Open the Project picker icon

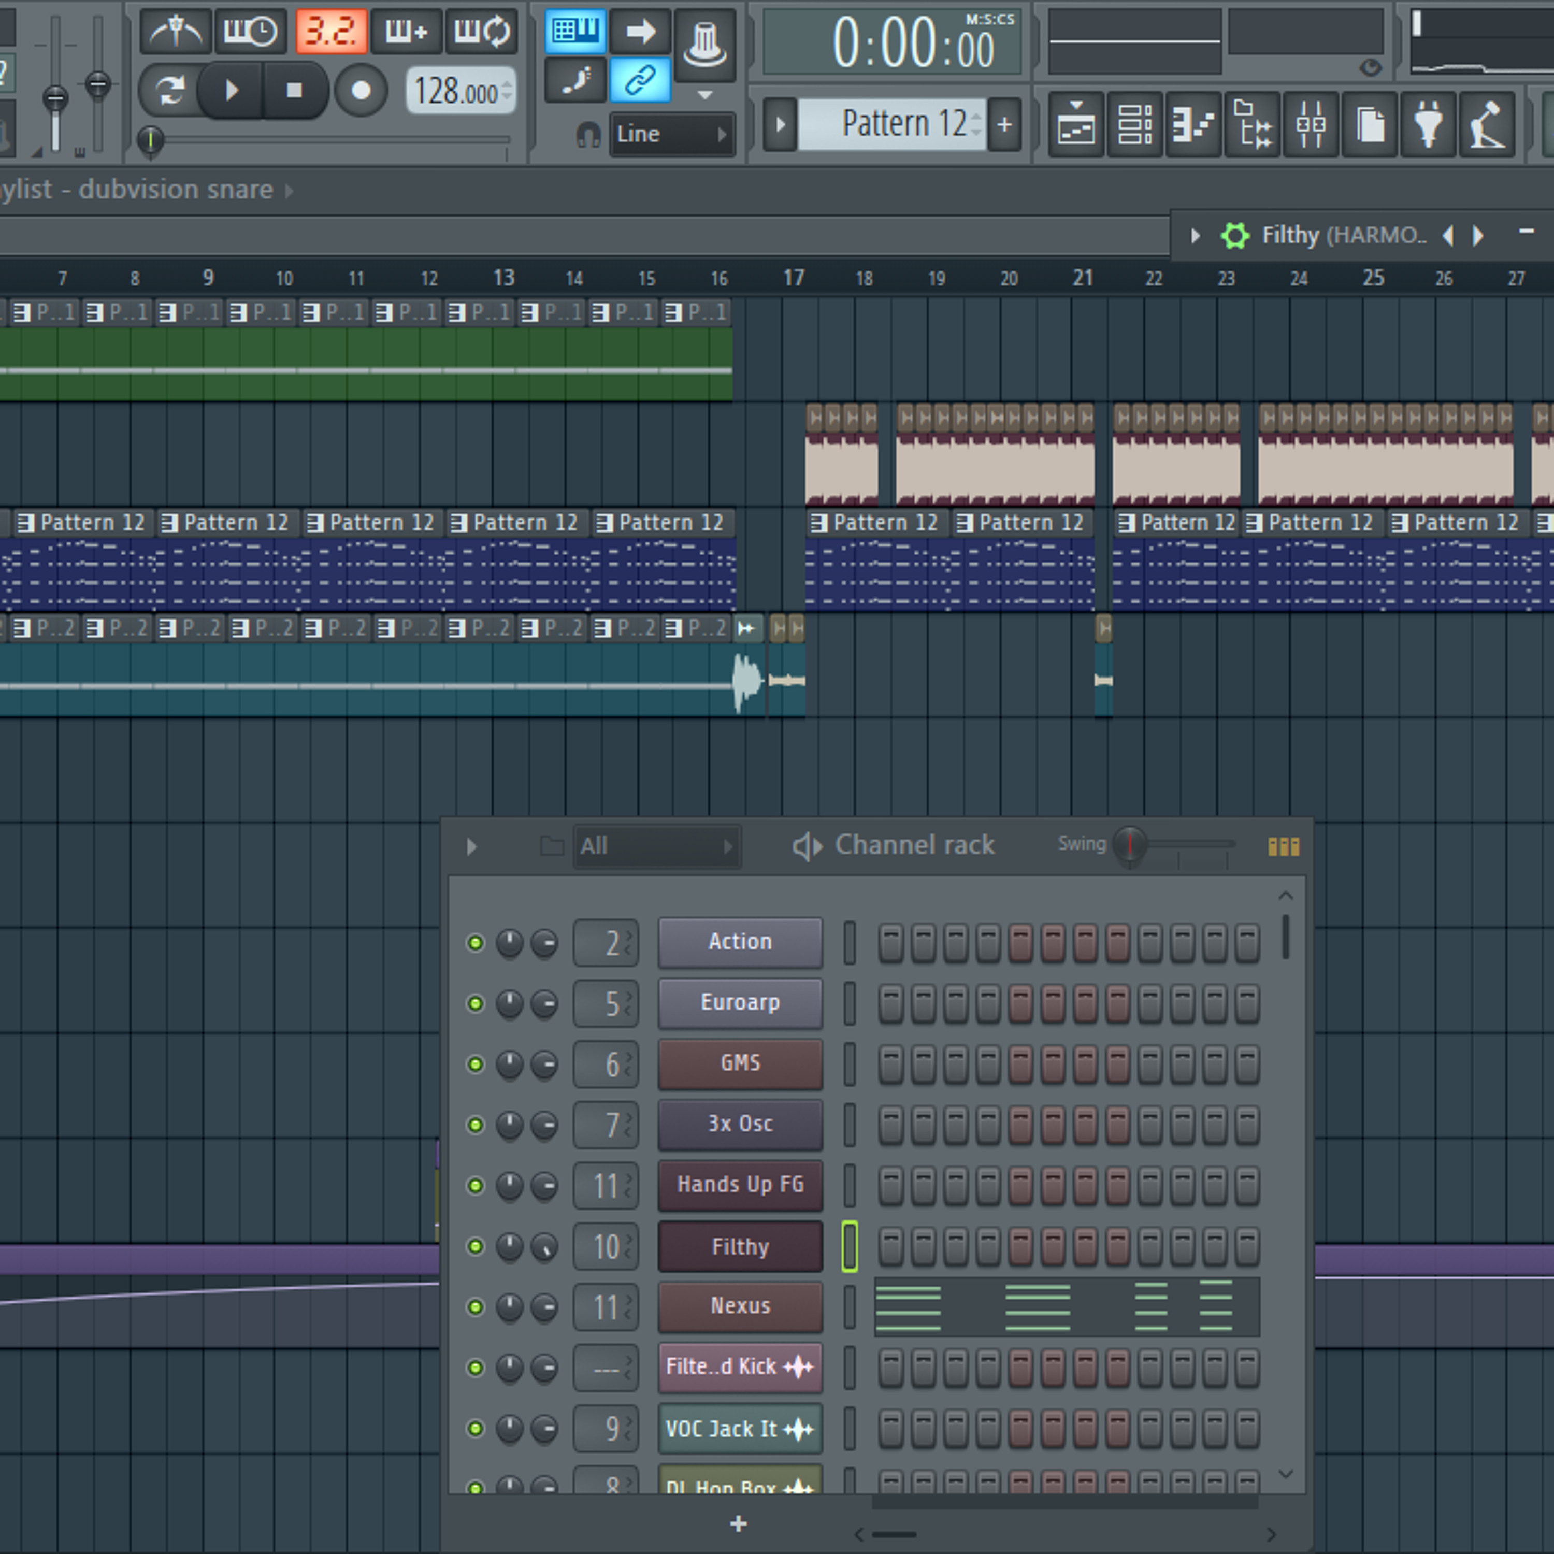pyautogui.click(x=1370, y=125)
